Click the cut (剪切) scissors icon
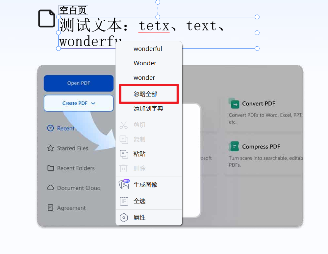328x254 pixels. 124,125
